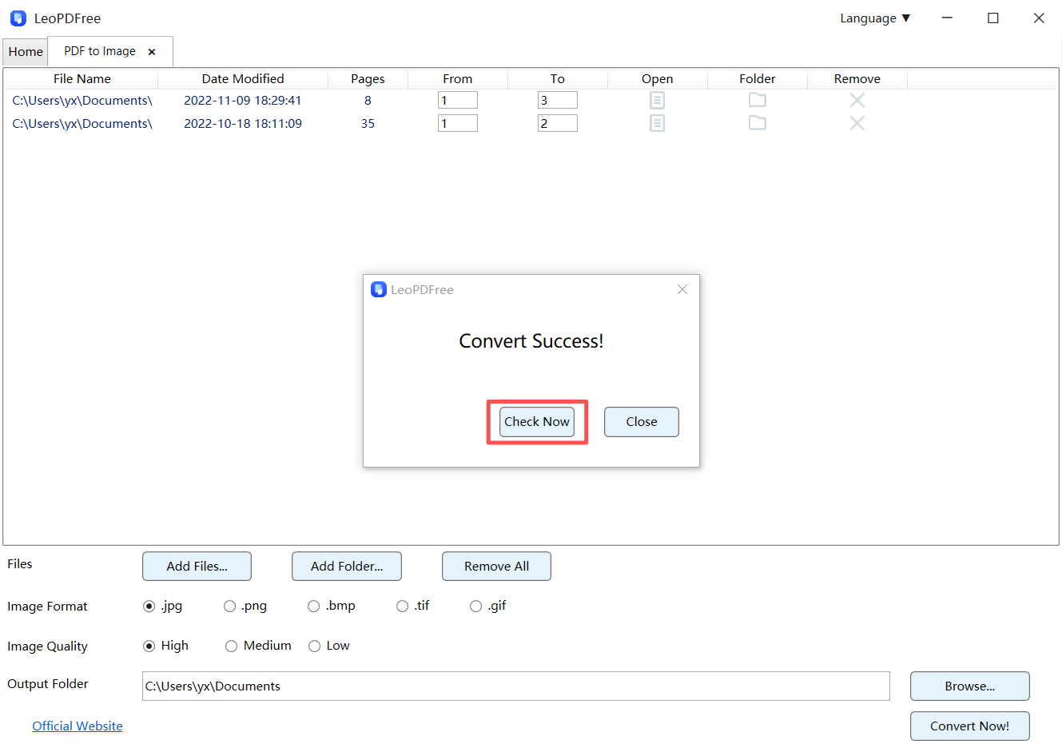Select the .tif image format

(x=402, y=607)
